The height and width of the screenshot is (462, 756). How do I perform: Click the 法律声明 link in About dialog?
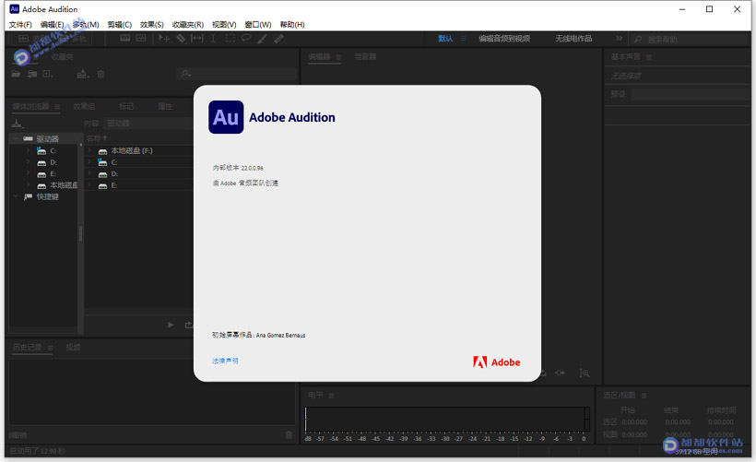[225, 361]
